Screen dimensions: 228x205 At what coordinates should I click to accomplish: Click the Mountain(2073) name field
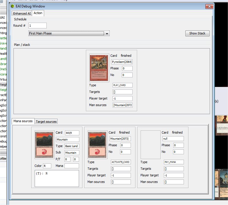(120, 138)
